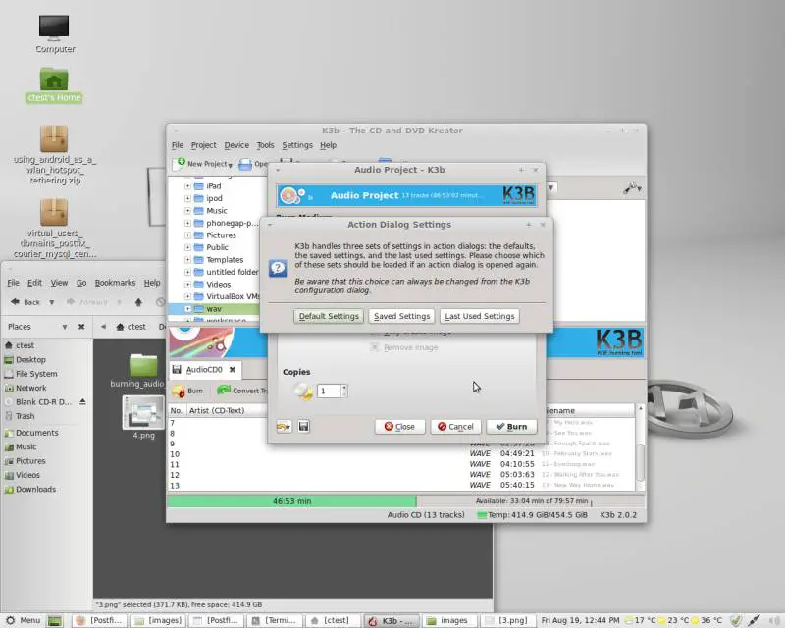Switch to the [Termi...] taskbar window

(x=275, y=620)
